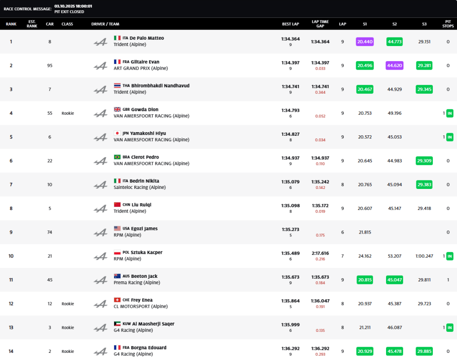The width and height of the screenshot is (457, 360).
Task: Click the green 20.815 S1 time for Beeton Jack
Action: click(x=365, y=280)
